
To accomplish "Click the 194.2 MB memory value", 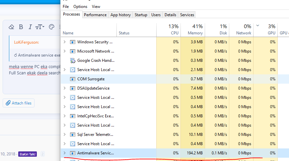I will point(195,153).
